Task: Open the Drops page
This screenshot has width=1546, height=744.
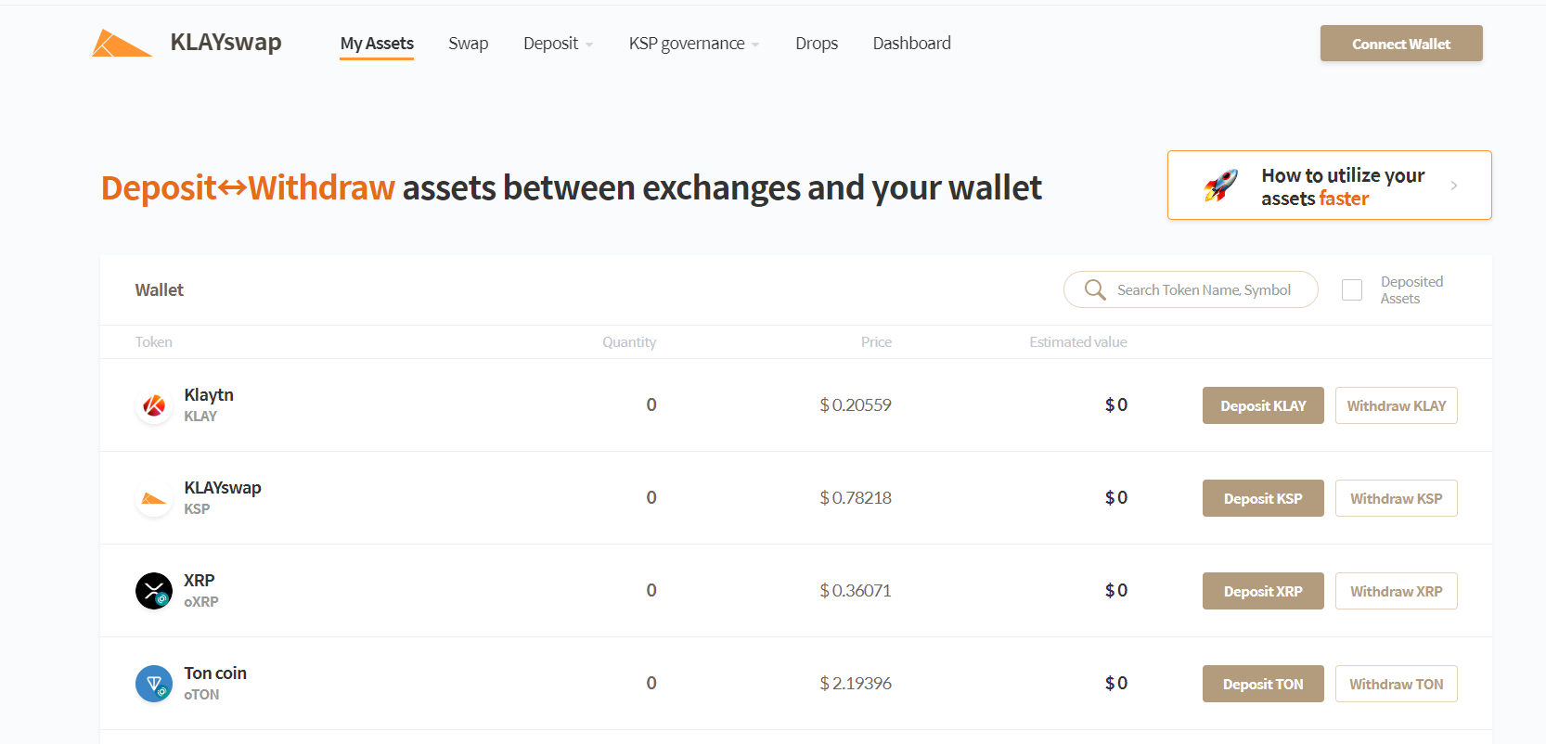Action: (817, 44)
